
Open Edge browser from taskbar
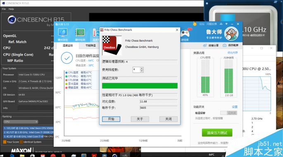point(12,155)
